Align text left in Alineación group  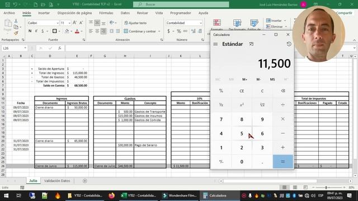[x=91, y=31]
